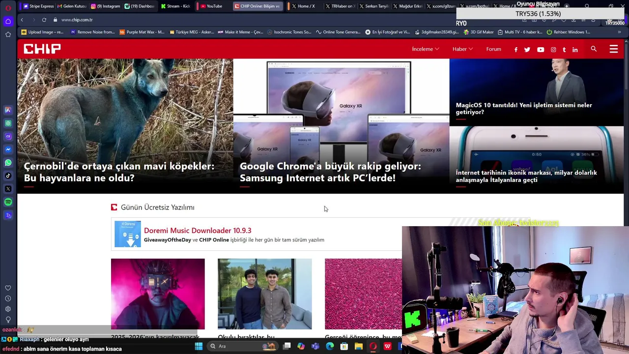Open X (Twitter) in the Opera sidebar
The height and width of the screenshot is (354, 629).
coord(8,189)
